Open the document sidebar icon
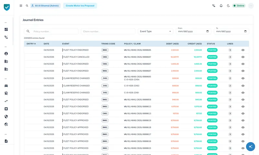259x155 pixels. click(6, 141)
